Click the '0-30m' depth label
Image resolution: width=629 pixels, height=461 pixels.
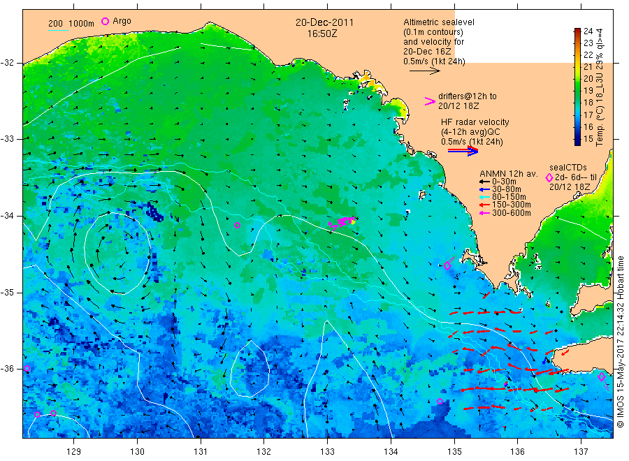(504, 182)
